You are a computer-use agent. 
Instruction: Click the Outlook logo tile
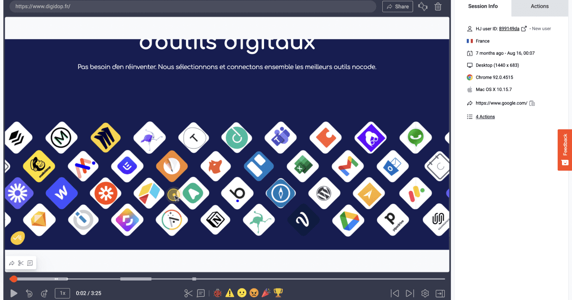[x=393, y=166]
